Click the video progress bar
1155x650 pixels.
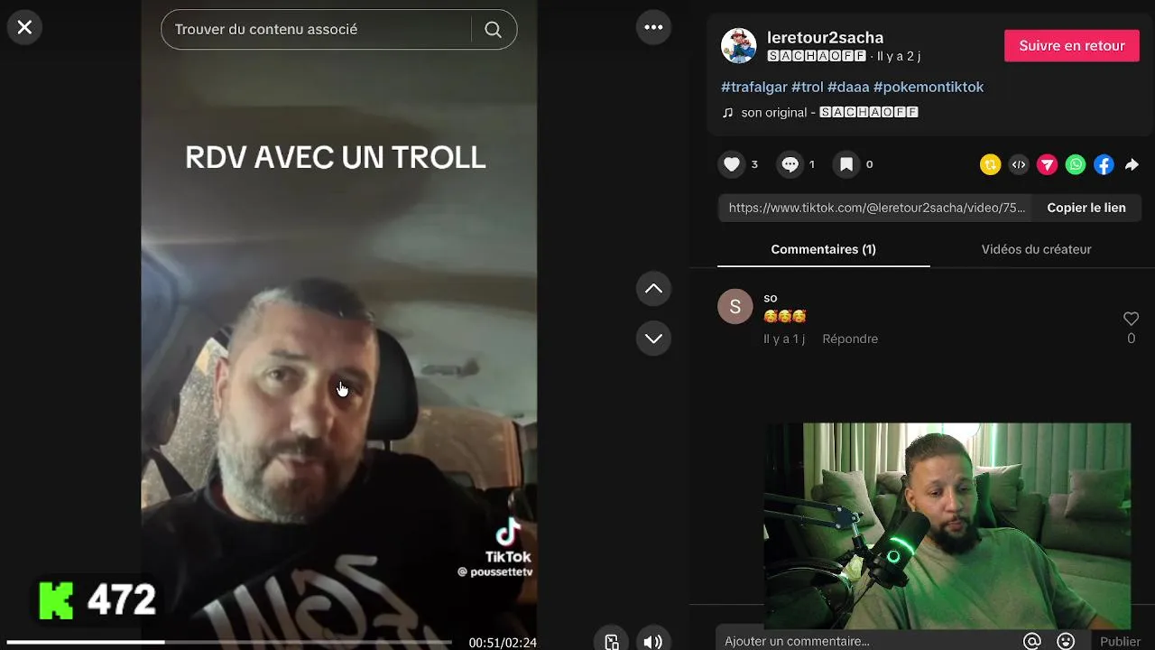click(x=229, y=642)
